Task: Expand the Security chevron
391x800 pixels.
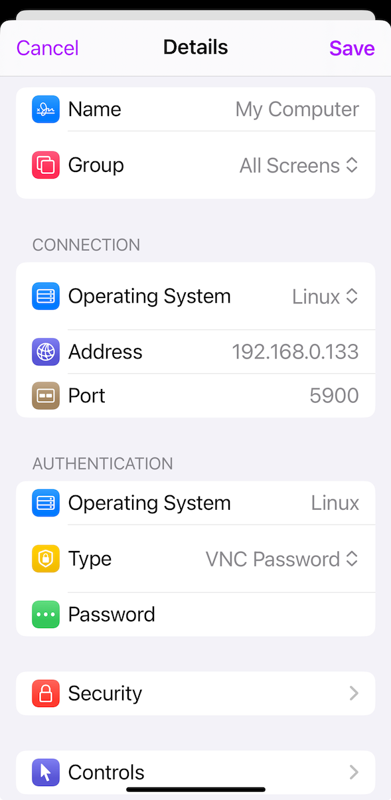Action: 354,694
